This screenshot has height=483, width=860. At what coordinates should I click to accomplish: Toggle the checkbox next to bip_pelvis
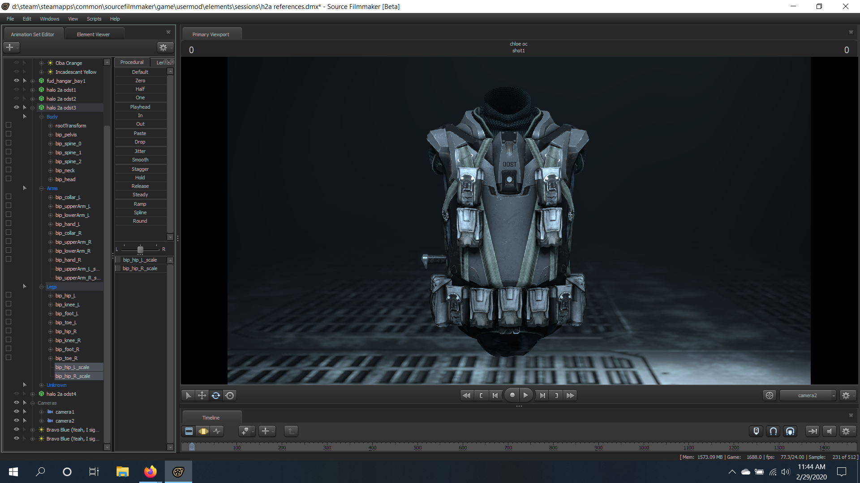(9, 134)
